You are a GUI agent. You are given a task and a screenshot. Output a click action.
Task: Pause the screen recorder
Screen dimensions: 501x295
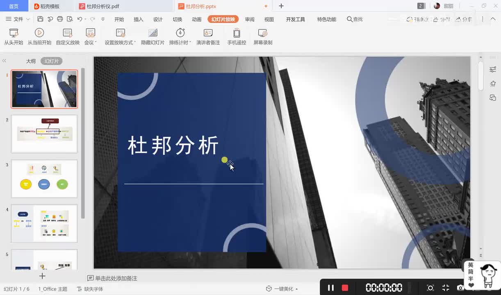[x=331, y=288]
